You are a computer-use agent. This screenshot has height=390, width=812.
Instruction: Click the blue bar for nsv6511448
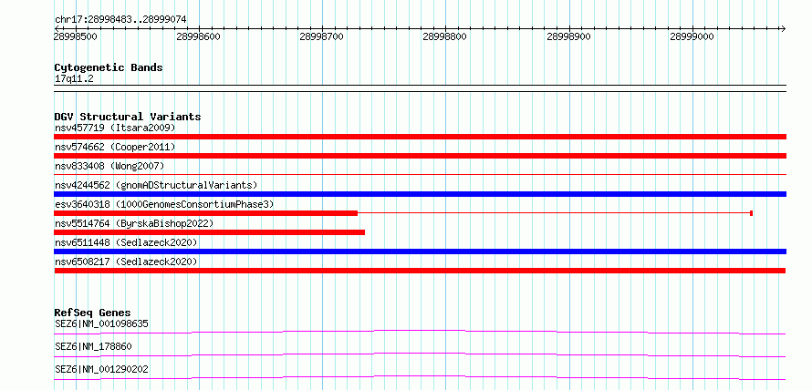pyautogui.click(x=420, y=251)
